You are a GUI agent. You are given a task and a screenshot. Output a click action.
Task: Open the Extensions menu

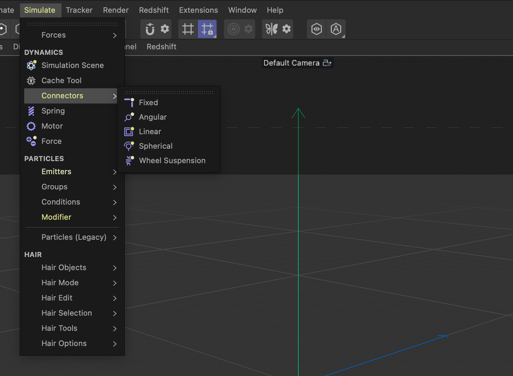tap(198, 10)
